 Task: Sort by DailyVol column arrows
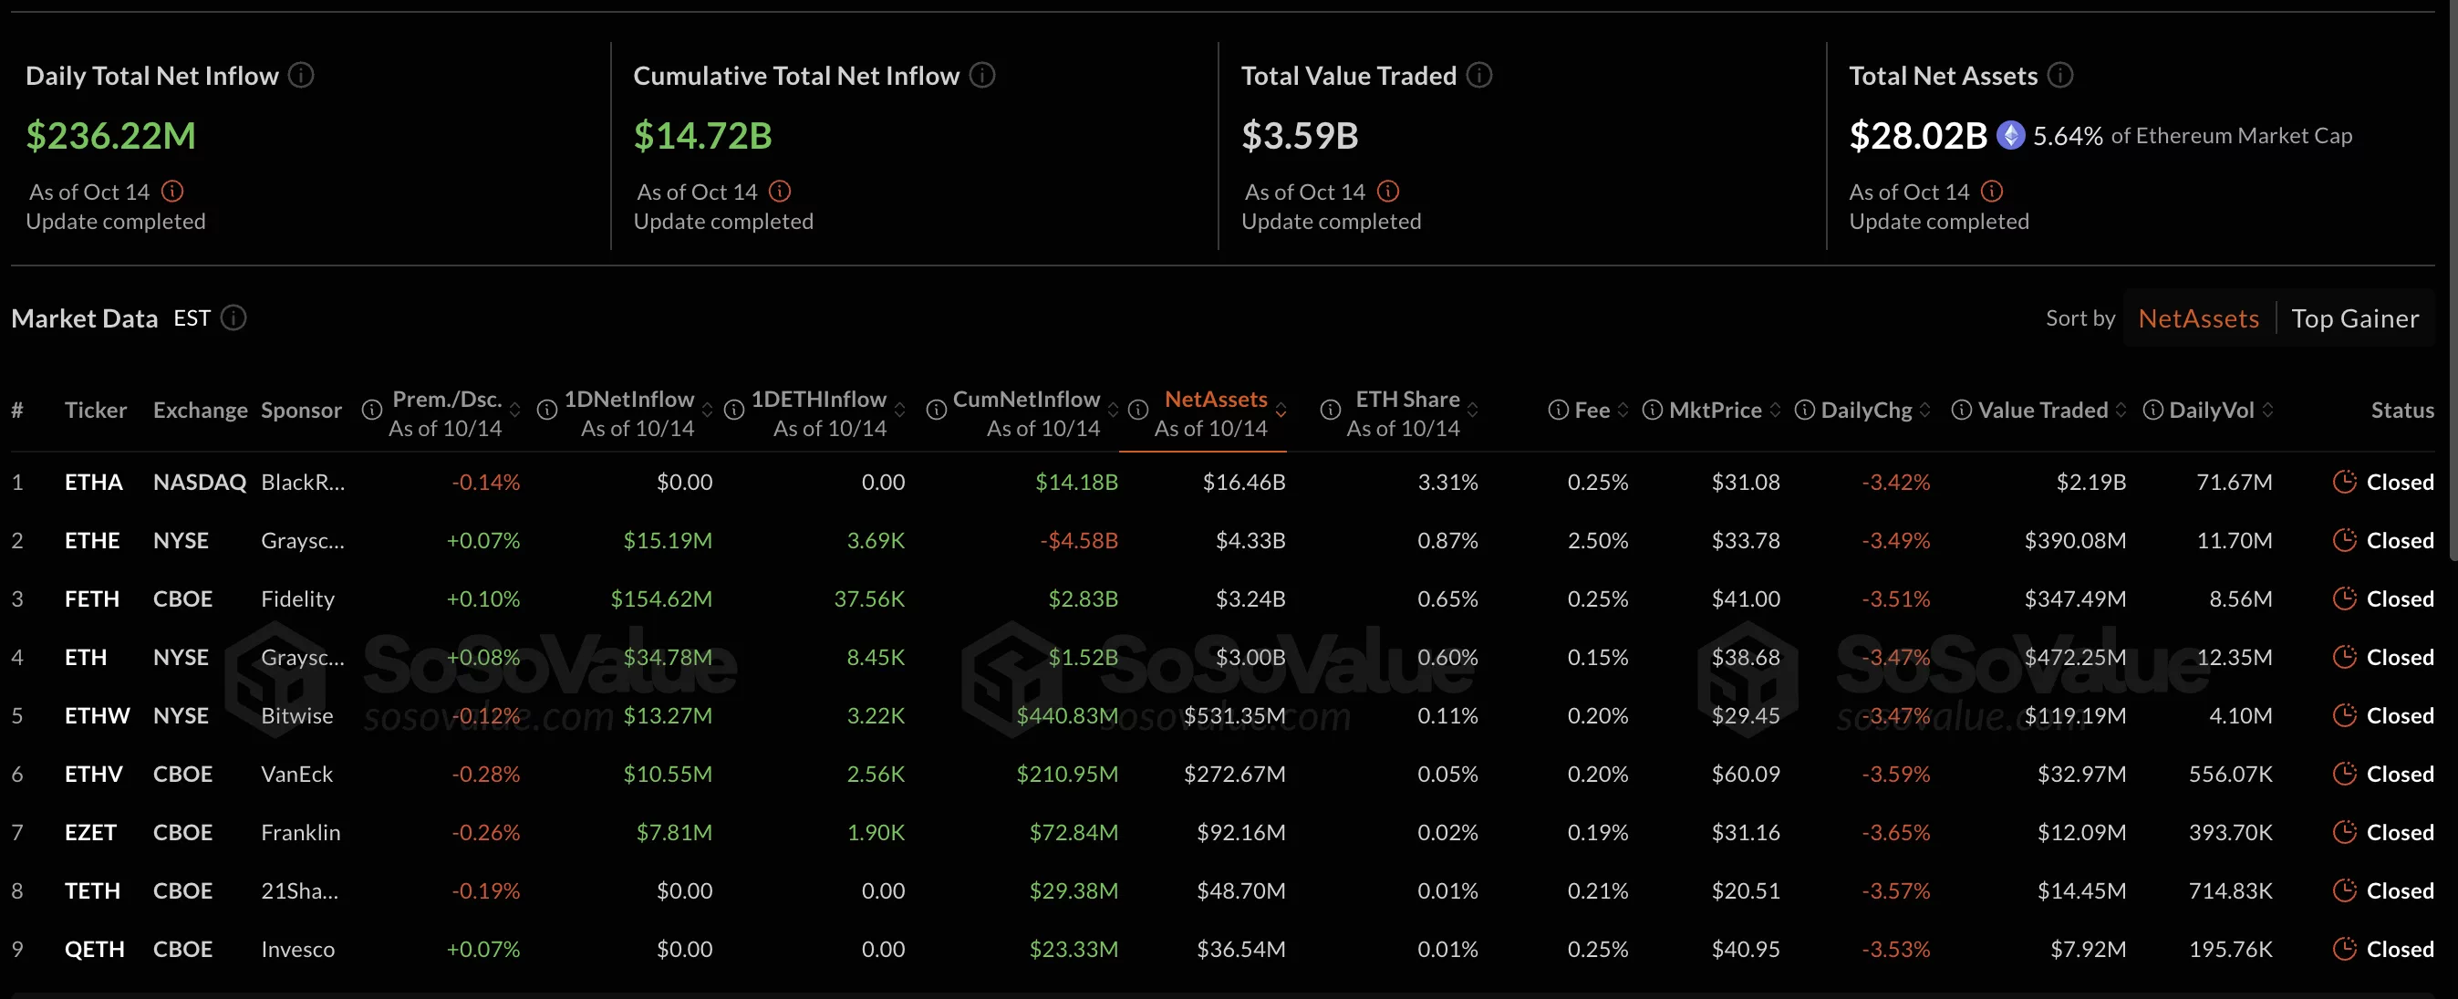[x=2267, y=411]
